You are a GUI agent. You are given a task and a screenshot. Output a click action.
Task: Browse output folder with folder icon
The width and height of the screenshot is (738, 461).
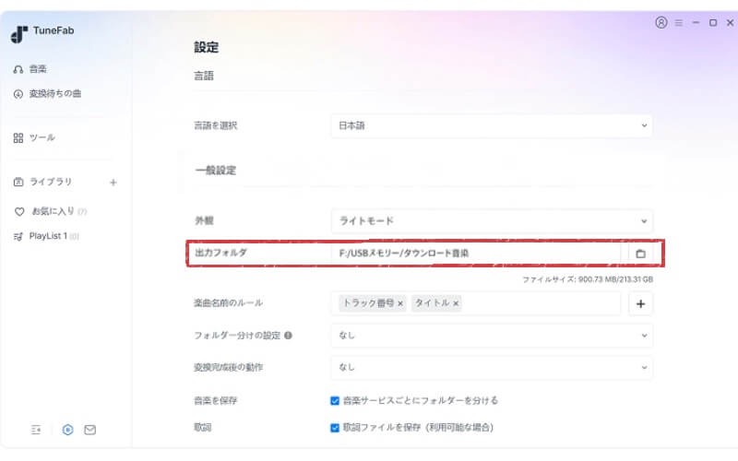[x=640, y=254]
